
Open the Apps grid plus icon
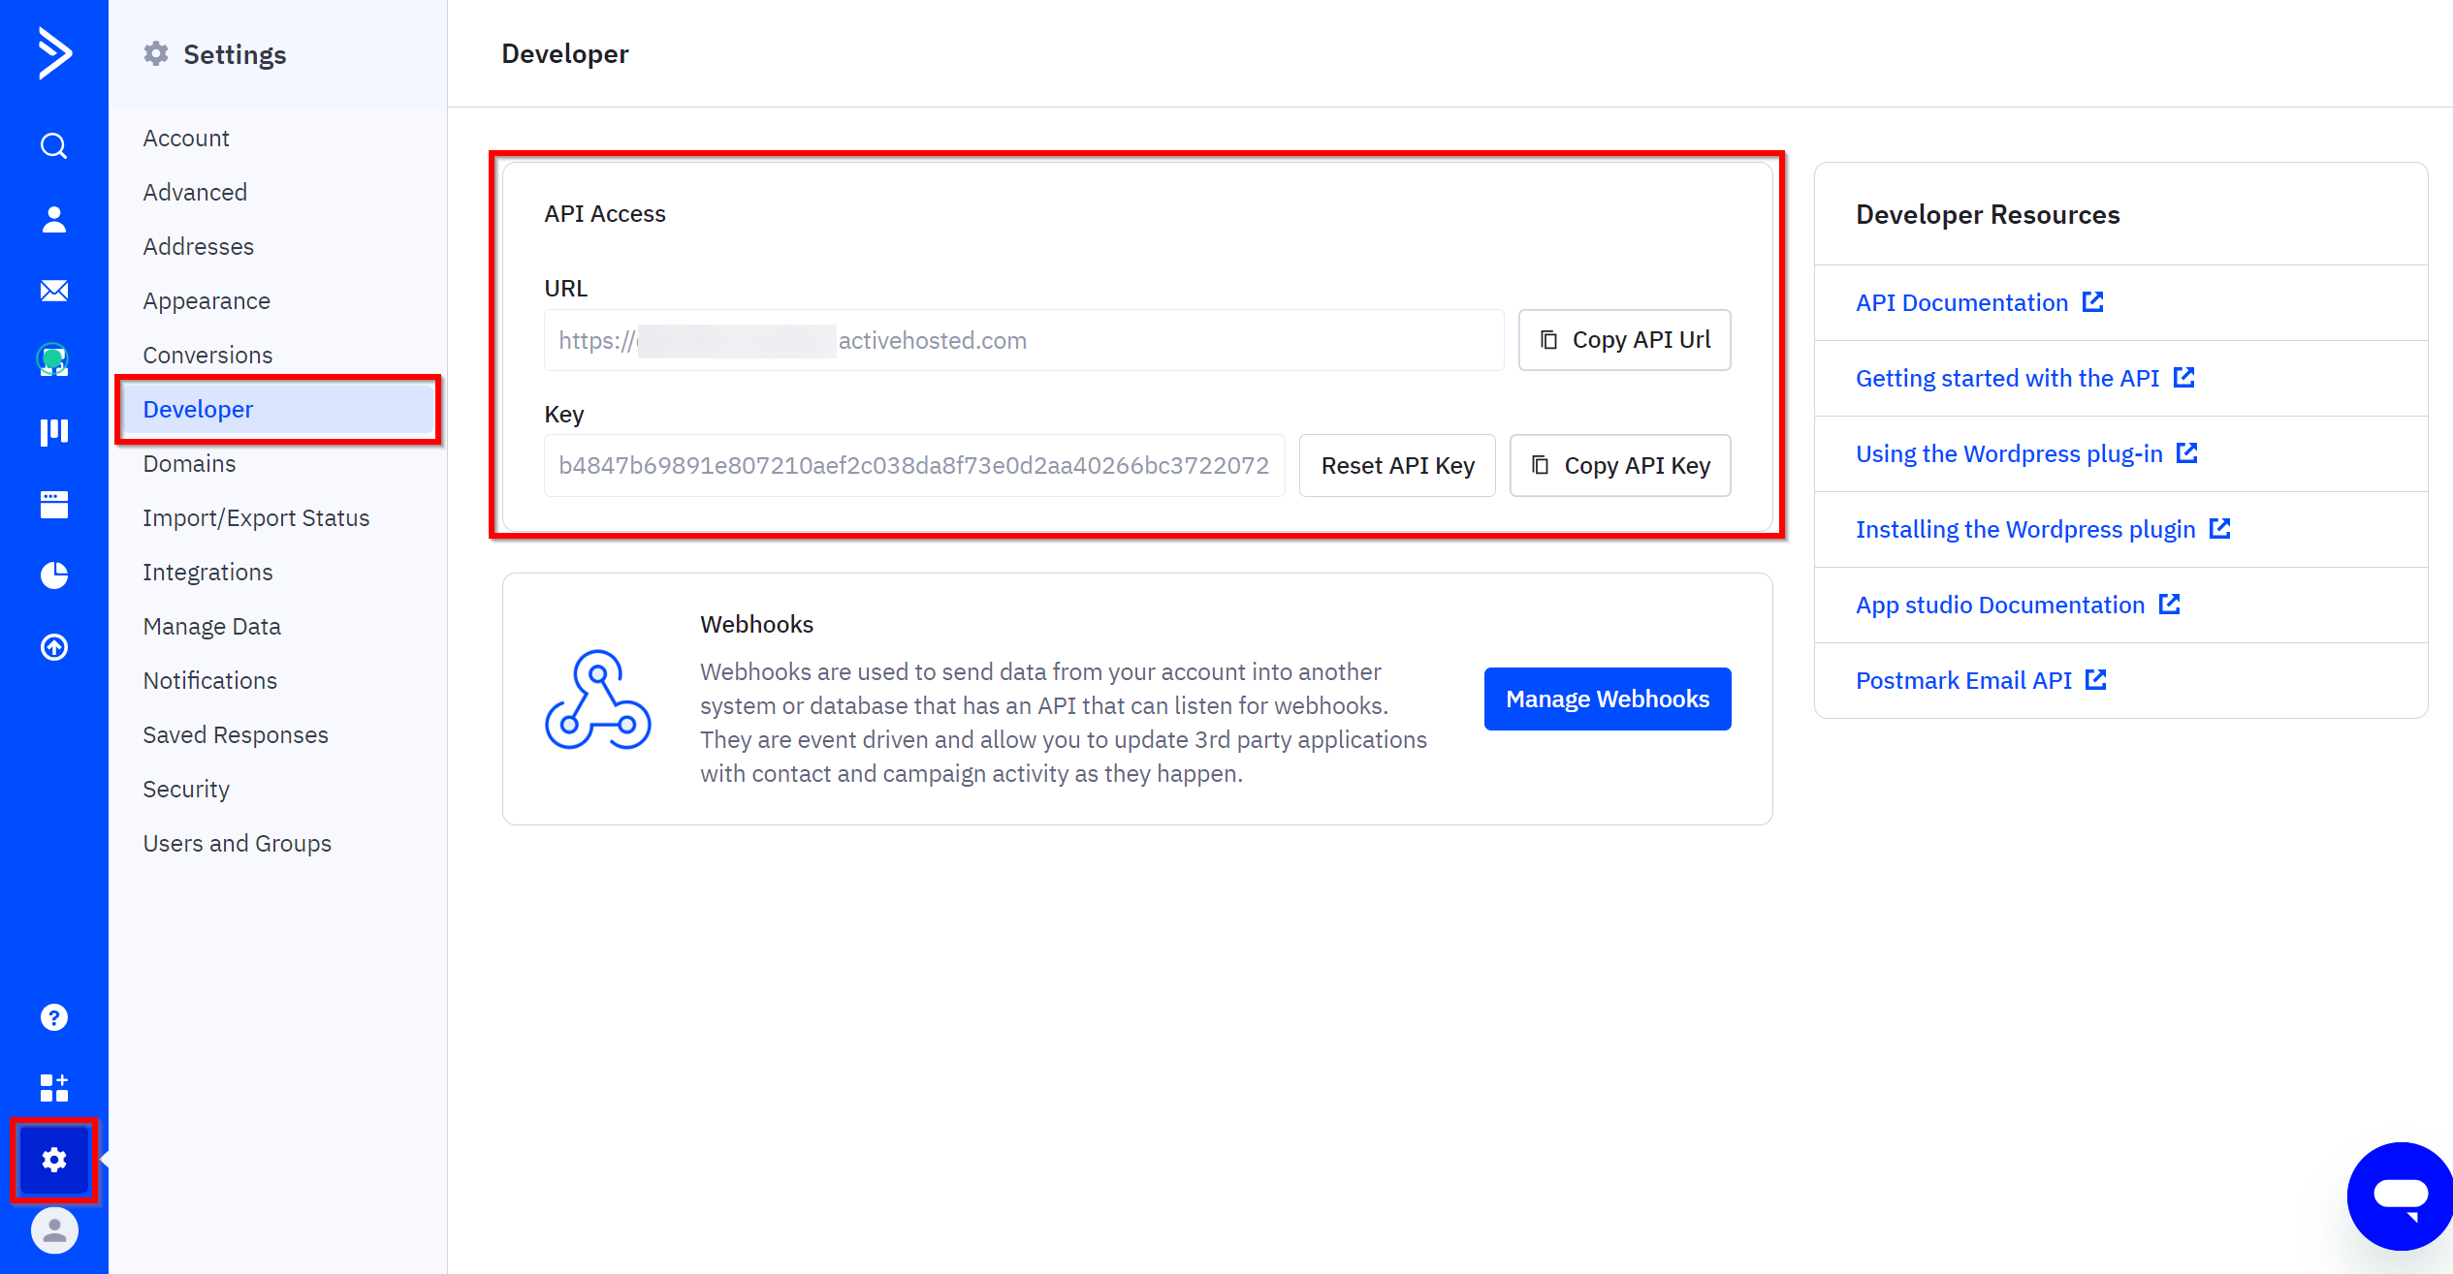point(54,1087)
